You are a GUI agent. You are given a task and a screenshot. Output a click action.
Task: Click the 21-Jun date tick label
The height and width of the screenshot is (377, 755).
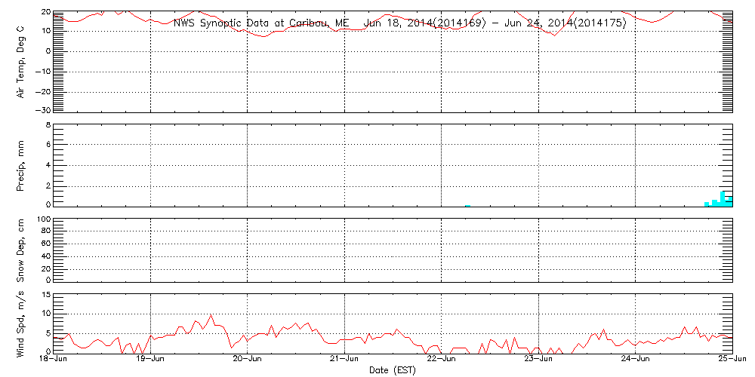[345, 360]
